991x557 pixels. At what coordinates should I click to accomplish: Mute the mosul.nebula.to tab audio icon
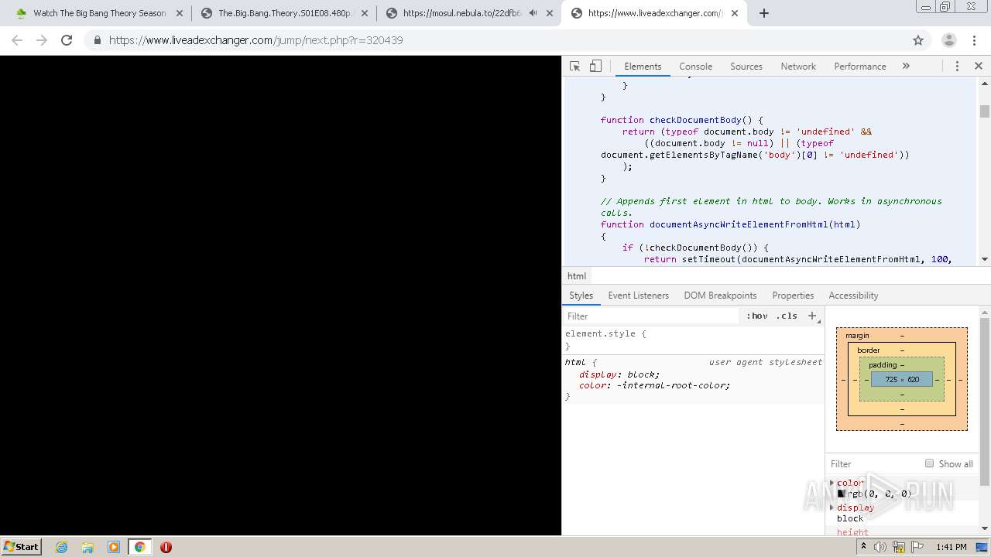pos(533,13)
